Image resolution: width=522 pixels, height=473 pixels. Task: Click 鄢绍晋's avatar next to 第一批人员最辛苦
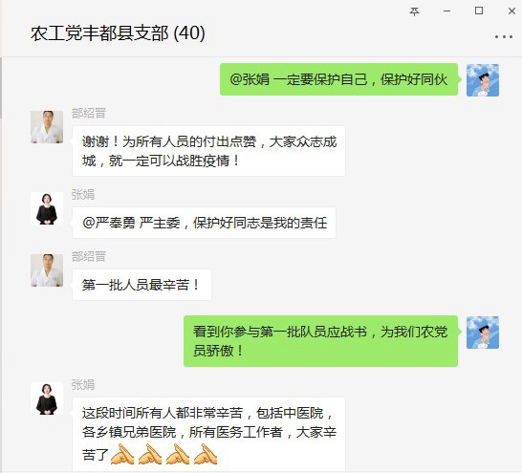coord(47,270)
